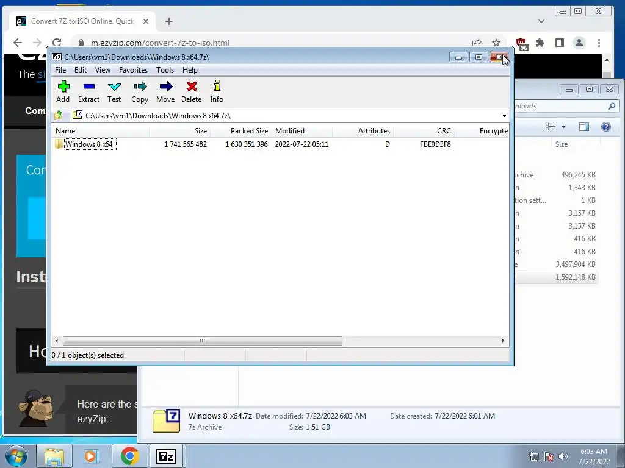The image size is (625, 468).
Task: Open Windows Explorer from the taskbar
Action: (x=54, y=456)
